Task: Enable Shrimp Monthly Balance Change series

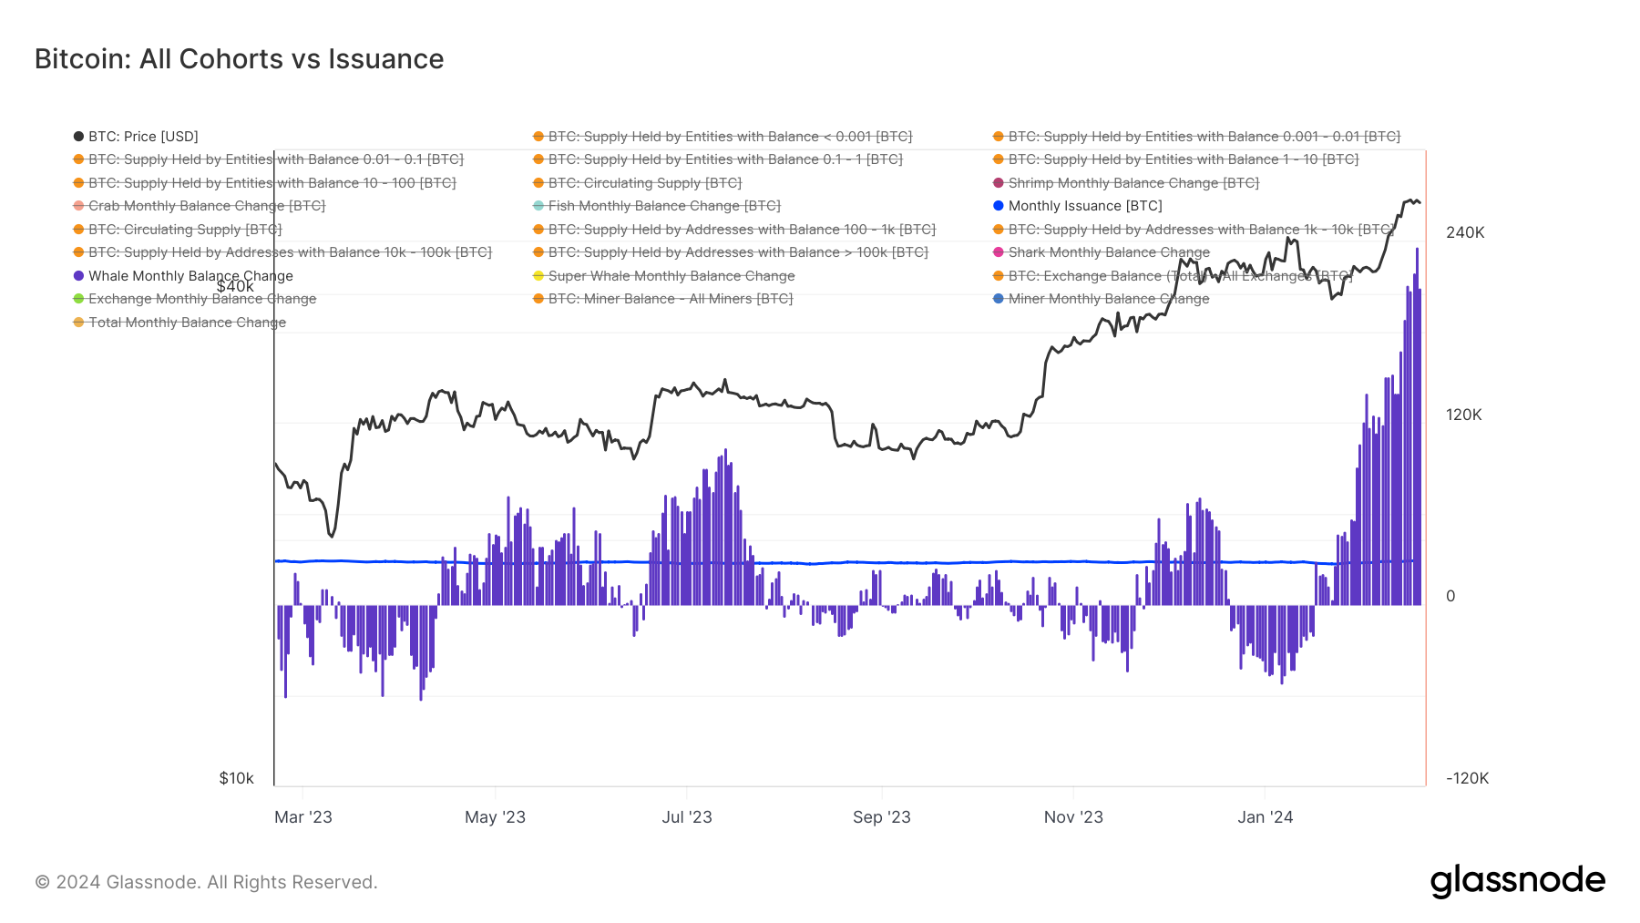Action: 1133,183
